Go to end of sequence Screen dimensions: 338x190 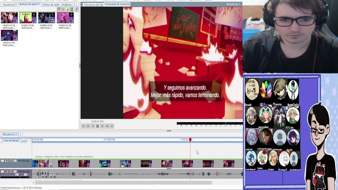coord(112,126)
